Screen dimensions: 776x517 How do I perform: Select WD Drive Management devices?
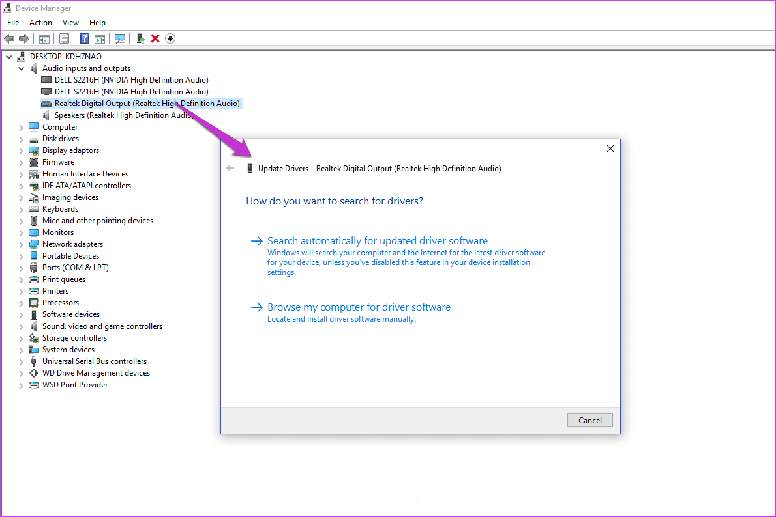(96, 373)
